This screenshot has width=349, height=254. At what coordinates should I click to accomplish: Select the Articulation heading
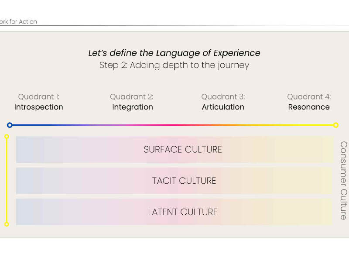(x=223, y=107)
